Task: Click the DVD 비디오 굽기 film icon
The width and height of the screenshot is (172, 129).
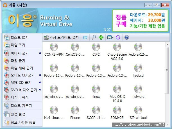Action: click(6, 90)
